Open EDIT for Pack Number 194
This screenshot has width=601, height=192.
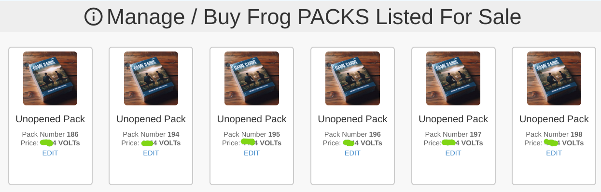tap(151, 153)
